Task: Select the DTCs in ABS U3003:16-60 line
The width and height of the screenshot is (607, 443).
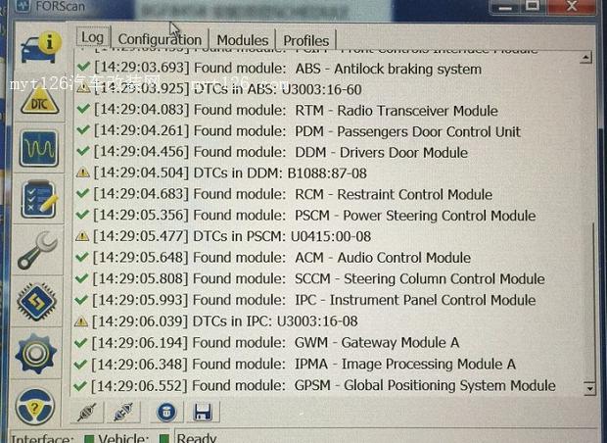Action: click(x=218, y=89)
